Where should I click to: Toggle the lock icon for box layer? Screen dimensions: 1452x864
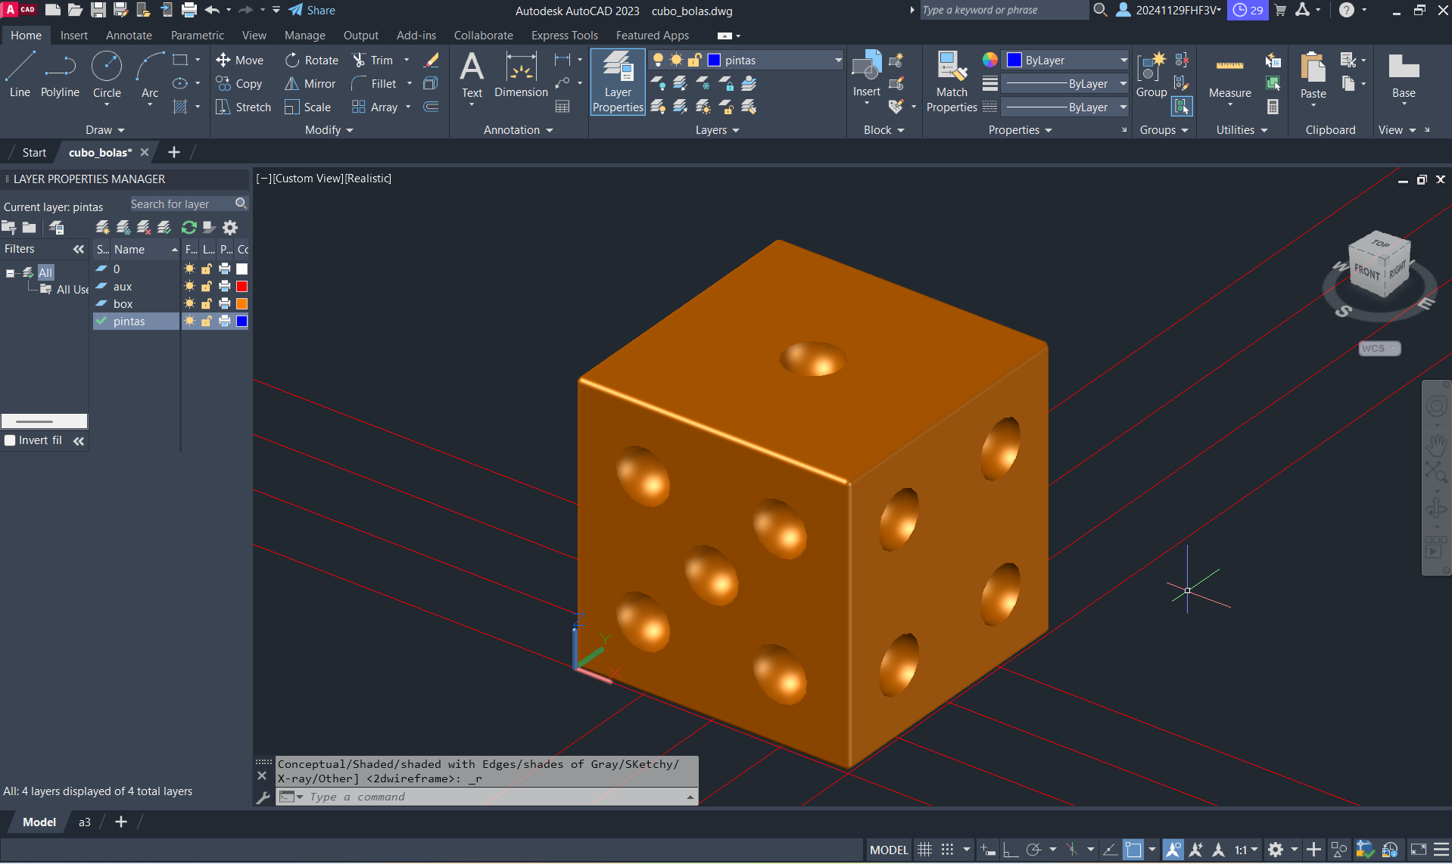pyautogui.click(x=207, y=304)
